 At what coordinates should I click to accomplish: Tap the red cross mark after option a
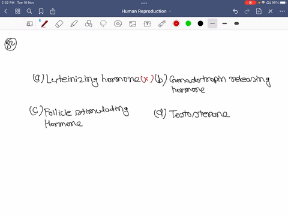tap(147, 79)
